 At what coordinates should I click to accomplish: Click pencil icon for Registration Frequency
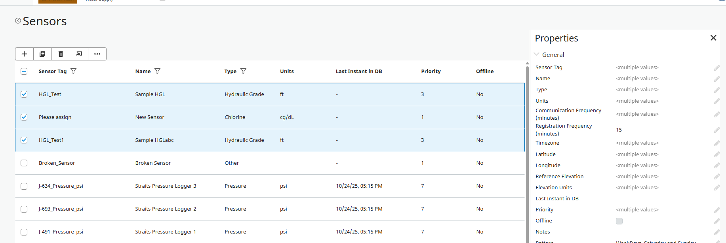716,130
